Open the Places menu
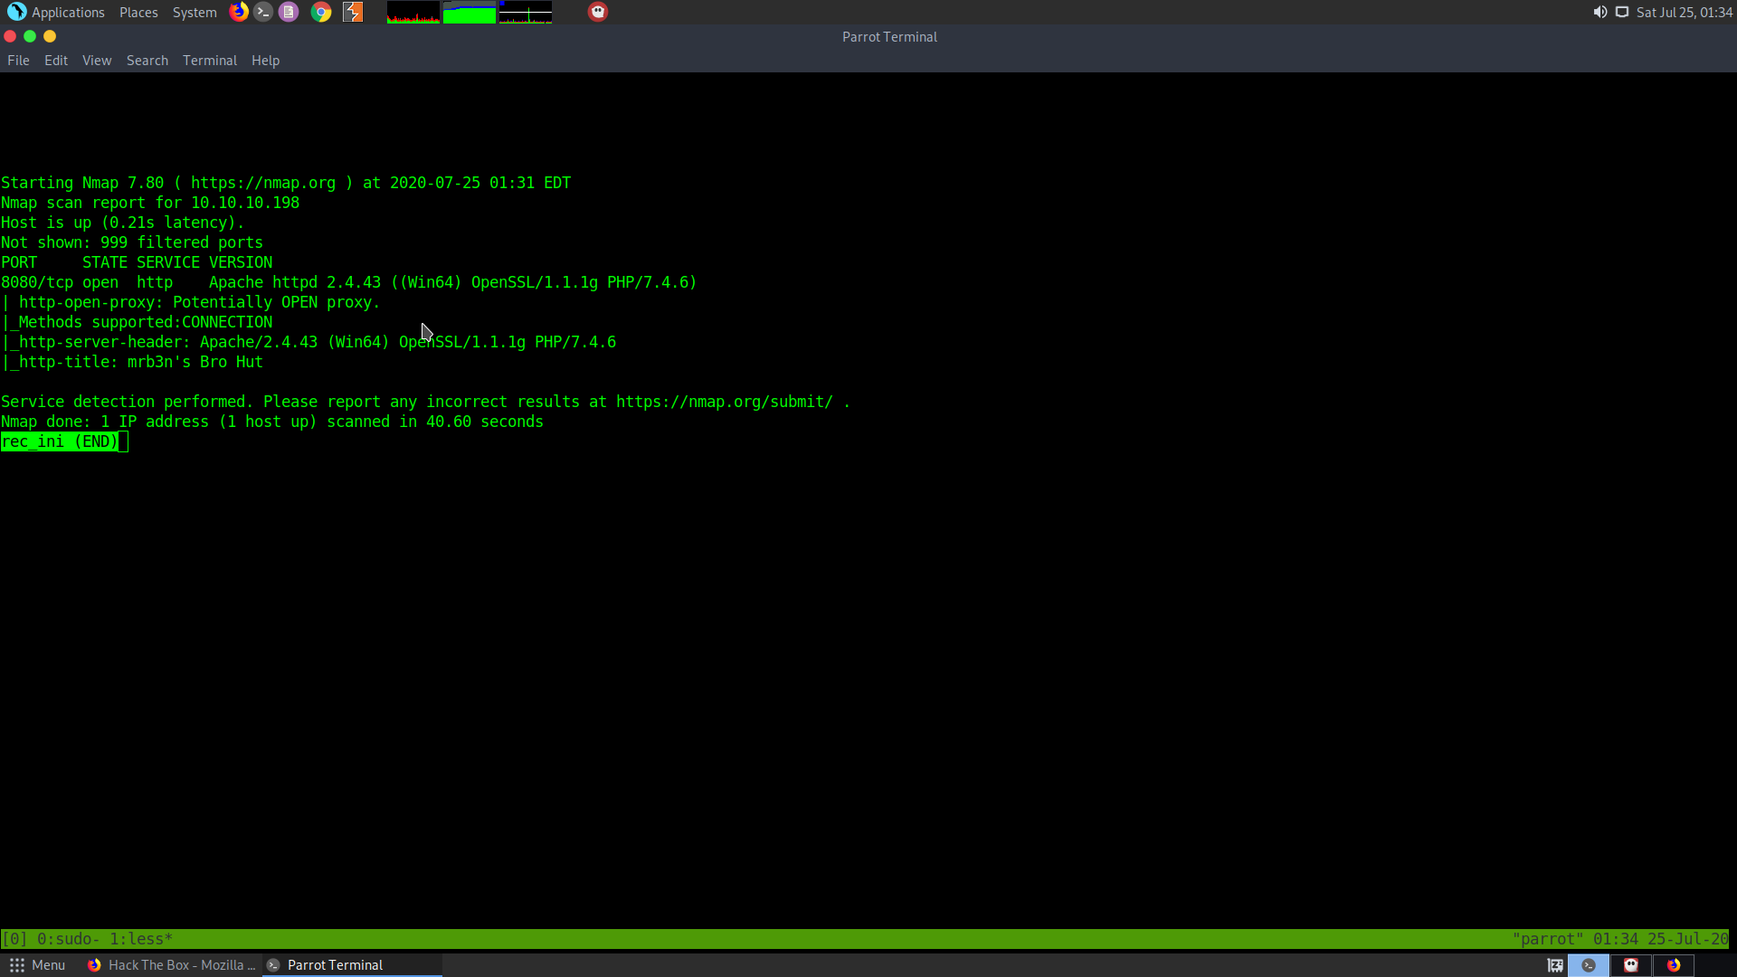 (138, 13)
